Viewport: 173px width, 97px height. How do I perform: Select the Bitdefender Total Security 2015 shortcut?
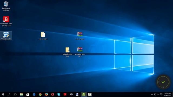click(6, 21)
